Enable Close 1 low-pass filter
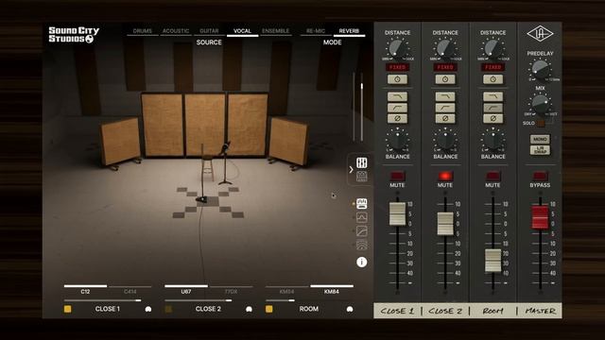The image size is (605, 340). [397, 96]
